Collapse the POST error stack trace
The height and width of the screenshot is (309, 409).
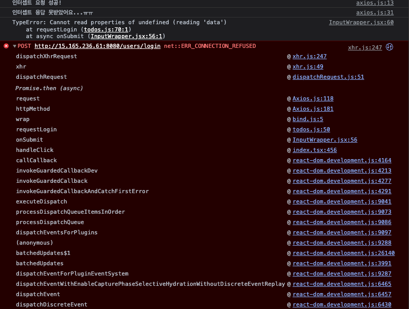pos(15,46)
